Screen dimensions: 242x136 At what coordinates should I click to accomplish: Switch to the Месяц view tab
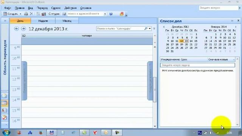click(x=67, y=21)
